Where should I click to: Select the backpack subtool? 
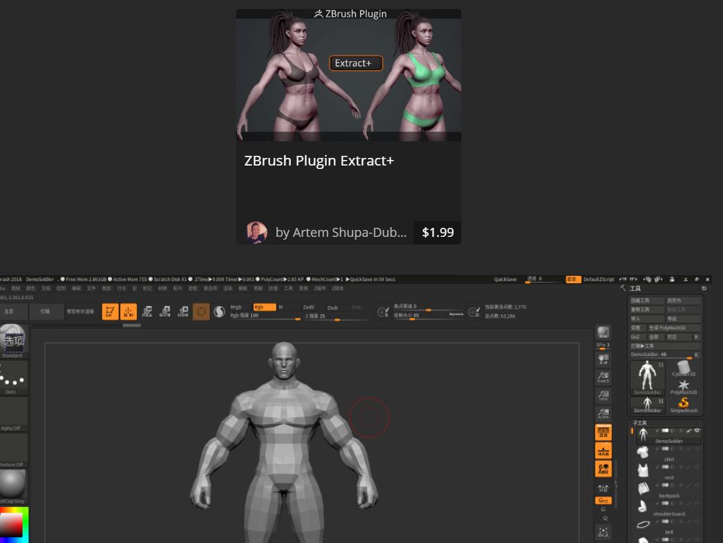(668, 490)
